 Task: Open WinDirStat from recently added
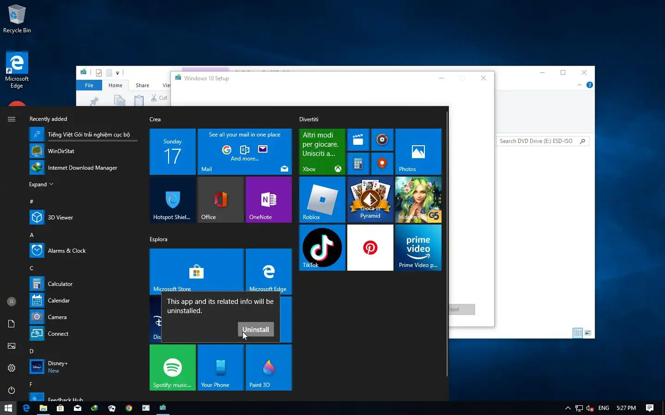pyautogui.click(x=83, y=151)
